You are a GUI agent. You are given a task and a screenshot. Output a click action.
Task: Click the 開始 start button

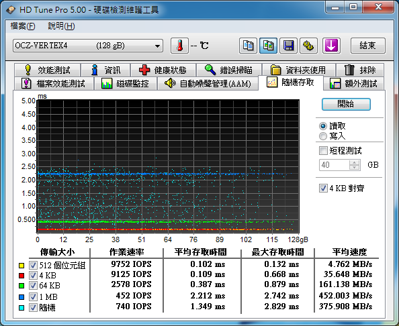(346, 104)
